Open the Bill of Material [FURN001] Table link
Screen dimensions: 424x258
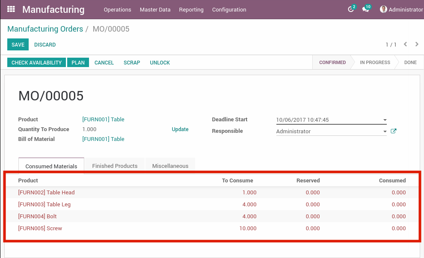pos(103,139)
